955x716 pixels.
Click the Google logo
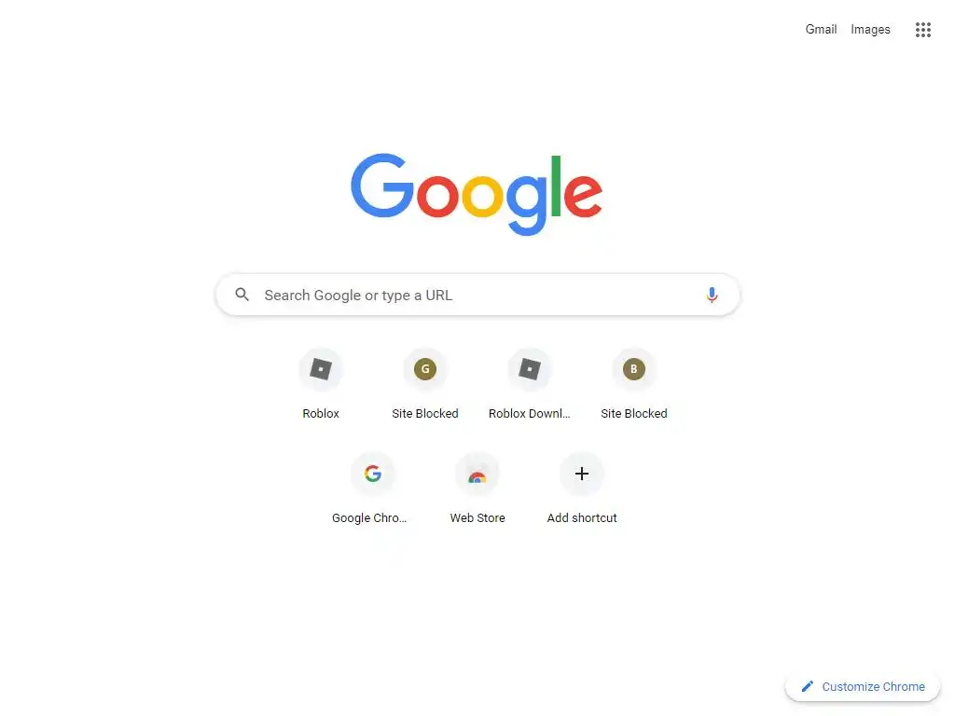point(477,194)
